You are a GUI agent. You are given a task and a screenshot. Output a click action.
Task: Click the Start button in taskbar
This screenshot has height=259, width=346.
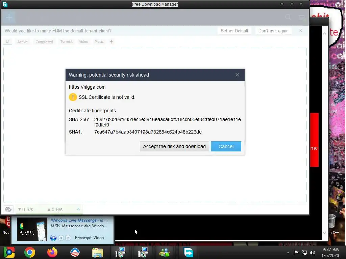tap(9, 252)
